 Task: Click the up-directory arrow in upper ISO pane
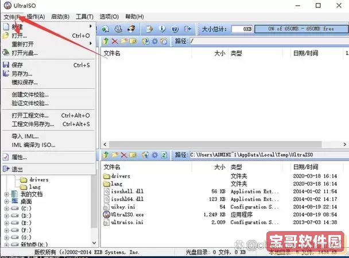click(x=106, y=41)
